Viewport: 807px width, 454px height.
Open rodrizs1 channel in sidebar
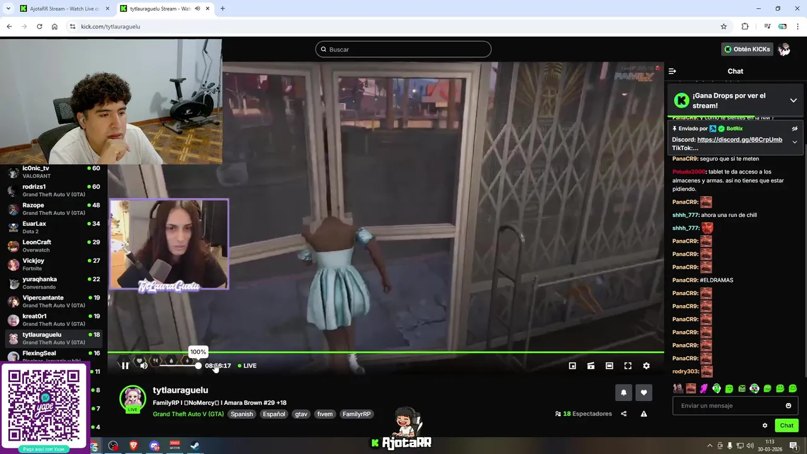[54, 190]
